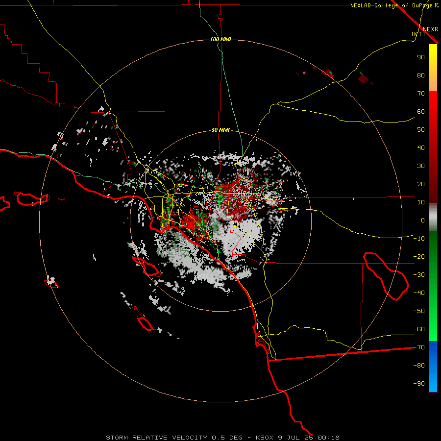Click the 10 value on the velocity scale

tap(421, 202)
